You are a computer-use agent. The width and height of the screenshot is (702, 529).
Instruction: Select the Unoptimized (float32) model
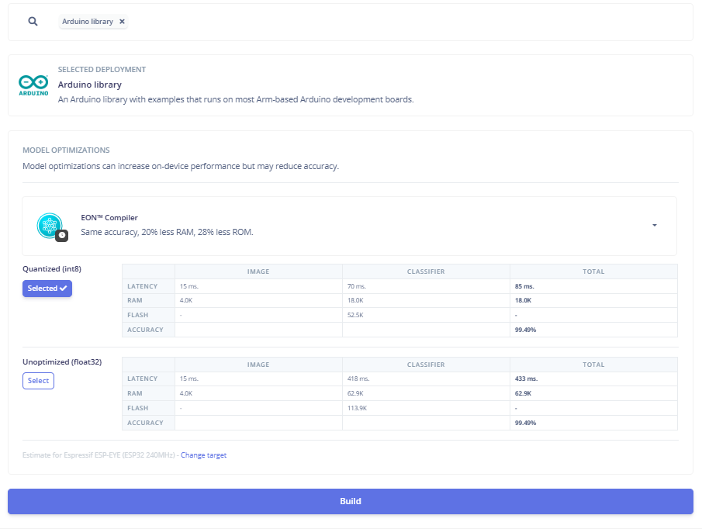coord(38,381)
